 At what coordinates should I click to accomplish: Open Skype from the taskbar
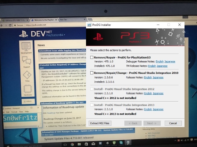[x=121, y=143]
